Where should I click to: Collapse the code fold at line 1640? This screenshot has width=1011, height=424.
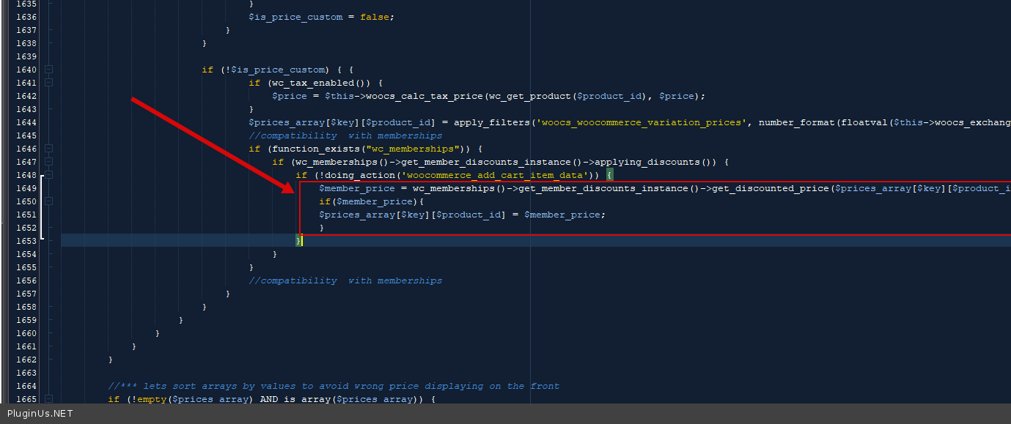click(49, 70)
